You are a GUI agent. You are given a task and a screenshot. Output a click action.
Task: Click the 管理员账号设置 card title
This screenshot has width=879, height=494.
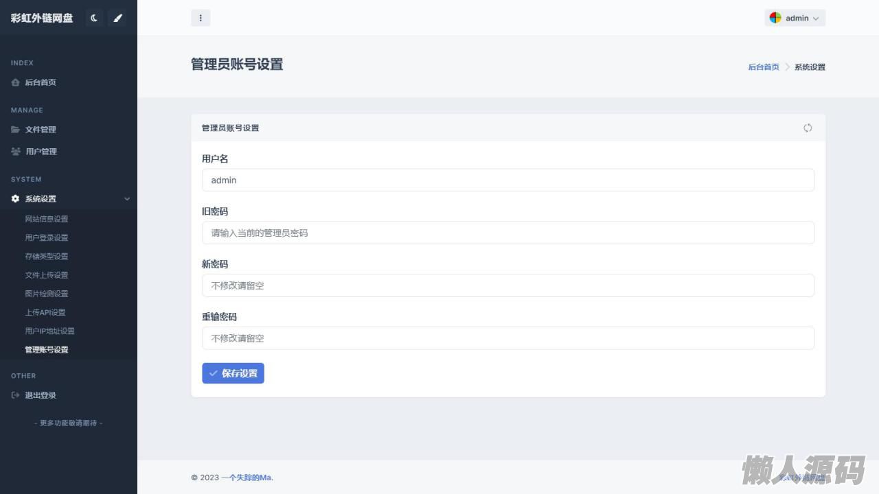[230, 128]
